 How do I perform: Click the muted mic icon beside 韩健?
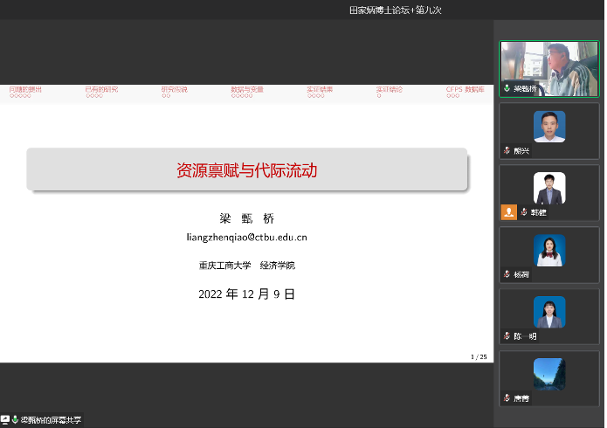[x=524, y=212]
